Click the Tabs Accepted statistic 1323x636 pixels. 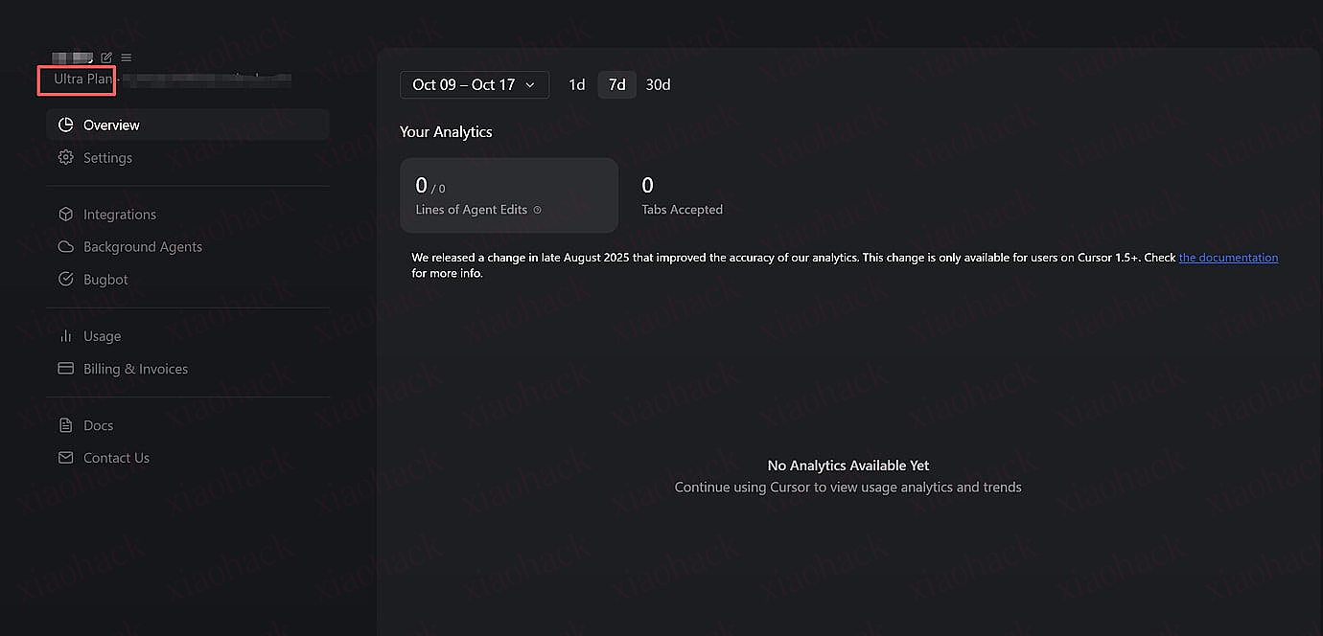click(x=682, y=195)
